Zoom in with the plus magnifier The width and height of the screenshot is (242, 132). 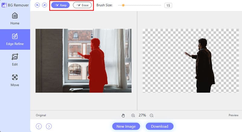[133, 115]
